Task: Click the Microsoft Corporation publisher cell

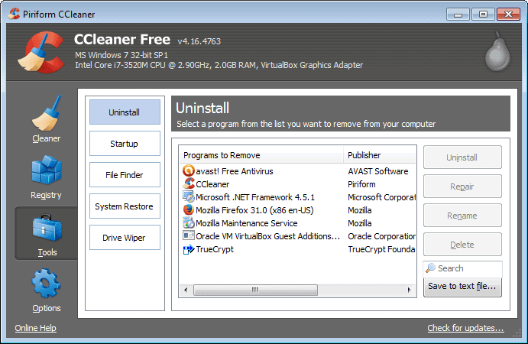Action: coord(382,197)
